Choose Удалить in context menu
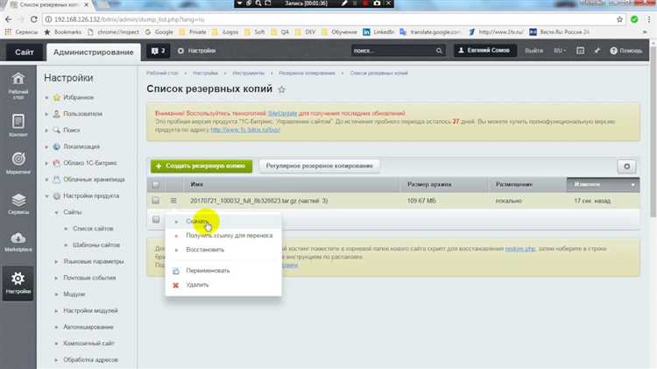 coord(223,285)
